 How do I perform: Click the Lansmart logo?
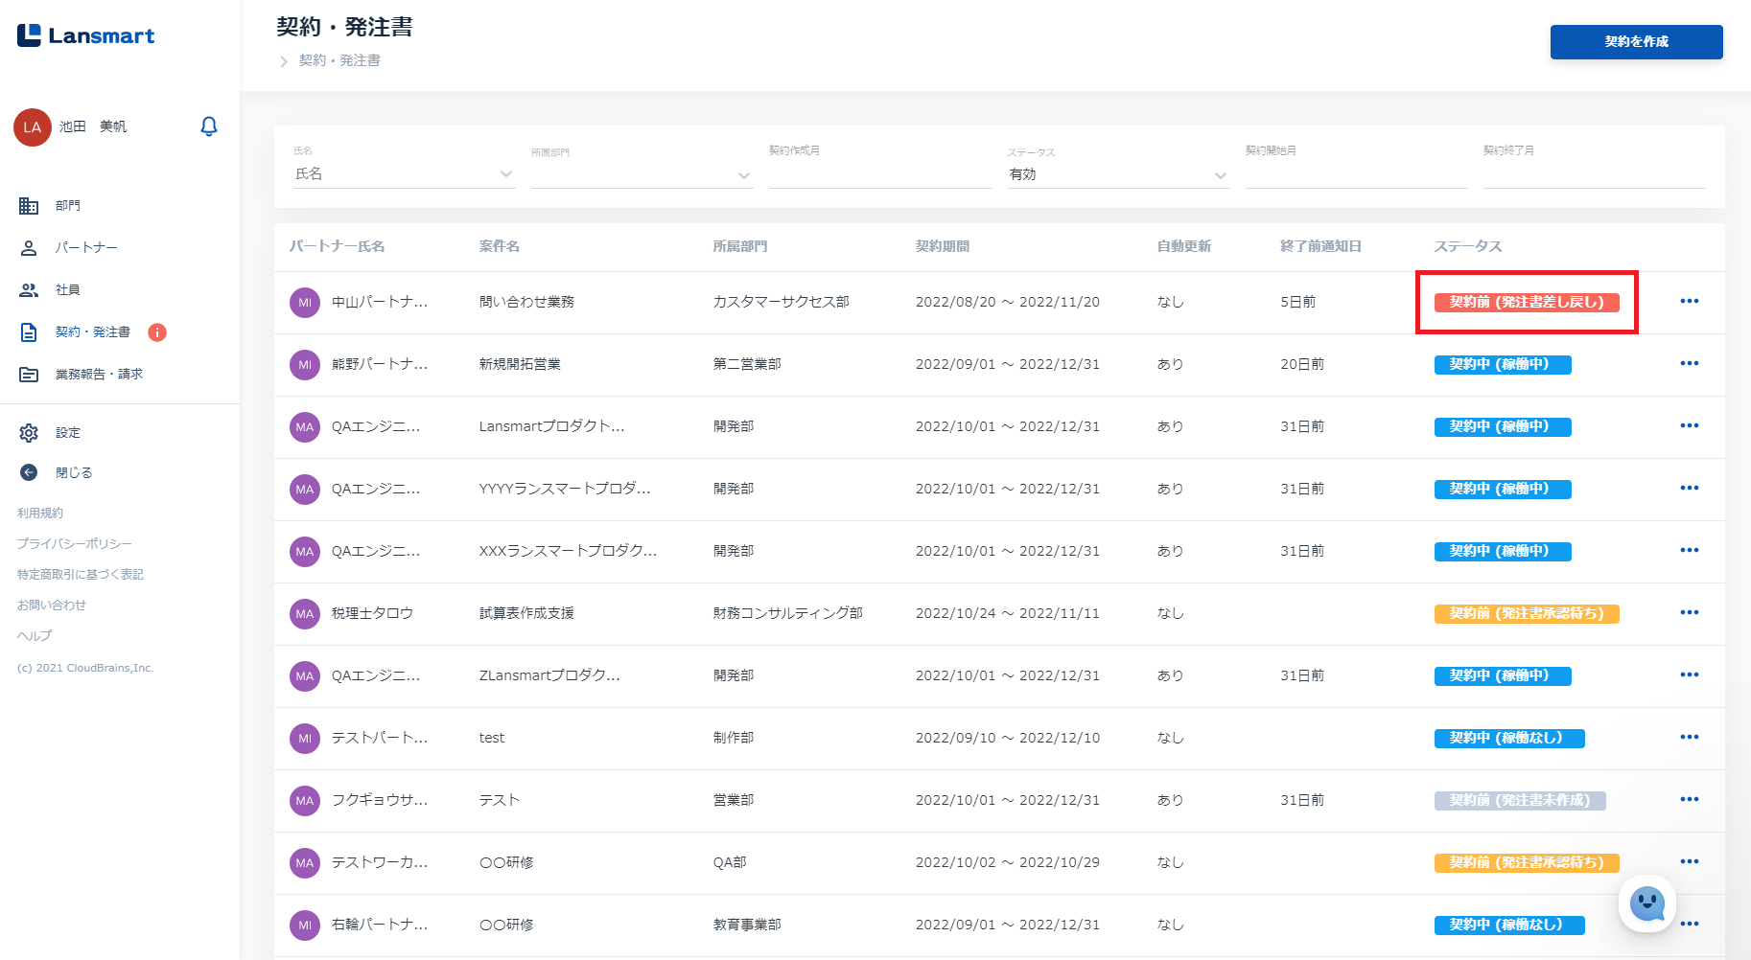click(86, 36)
